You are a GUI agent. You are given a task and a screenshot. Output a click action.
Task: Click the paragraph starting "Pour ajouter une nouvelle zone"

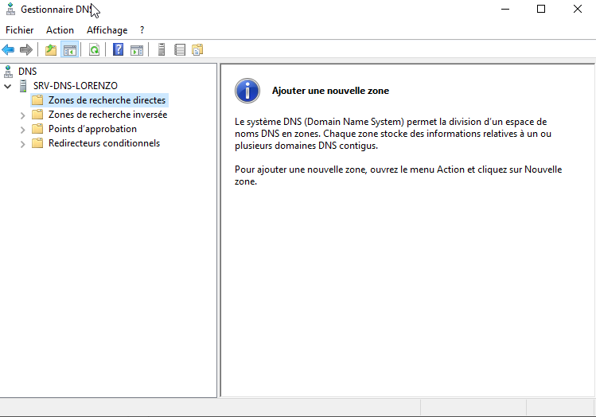click(x=398, y=175)
